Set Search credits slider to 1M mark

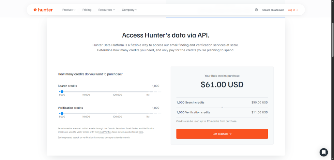(x=148, y=91)
